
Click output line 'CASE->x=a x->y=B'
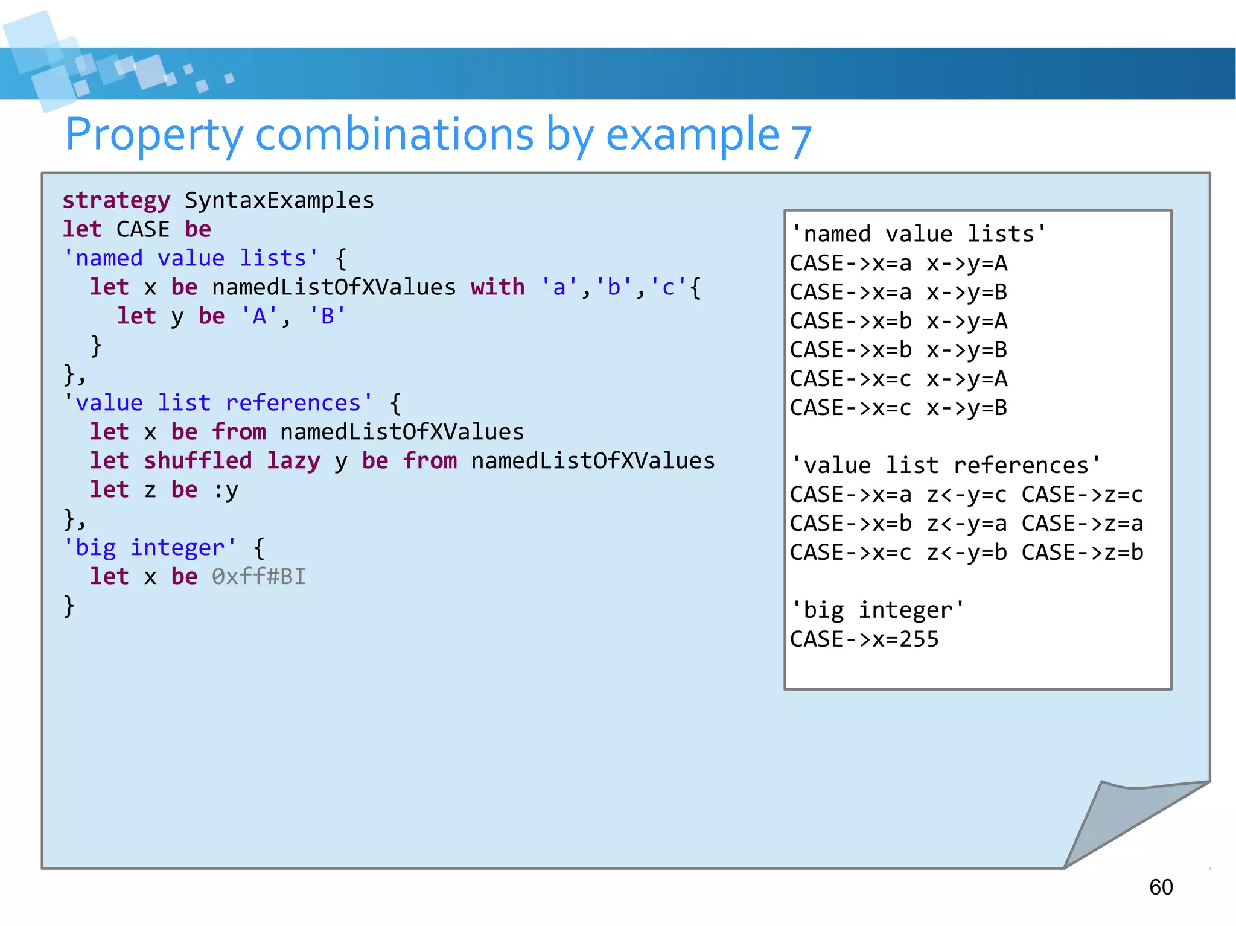coord(899,292)
